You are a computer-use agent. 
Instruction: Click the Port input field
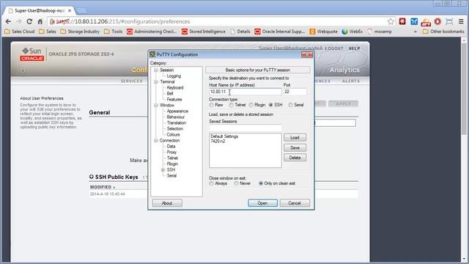click(295, 92)
